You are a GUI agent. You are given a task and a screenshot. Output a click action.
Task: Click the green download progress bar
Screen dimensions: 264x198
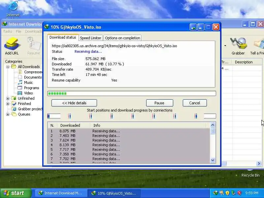[x=131, y=93]
